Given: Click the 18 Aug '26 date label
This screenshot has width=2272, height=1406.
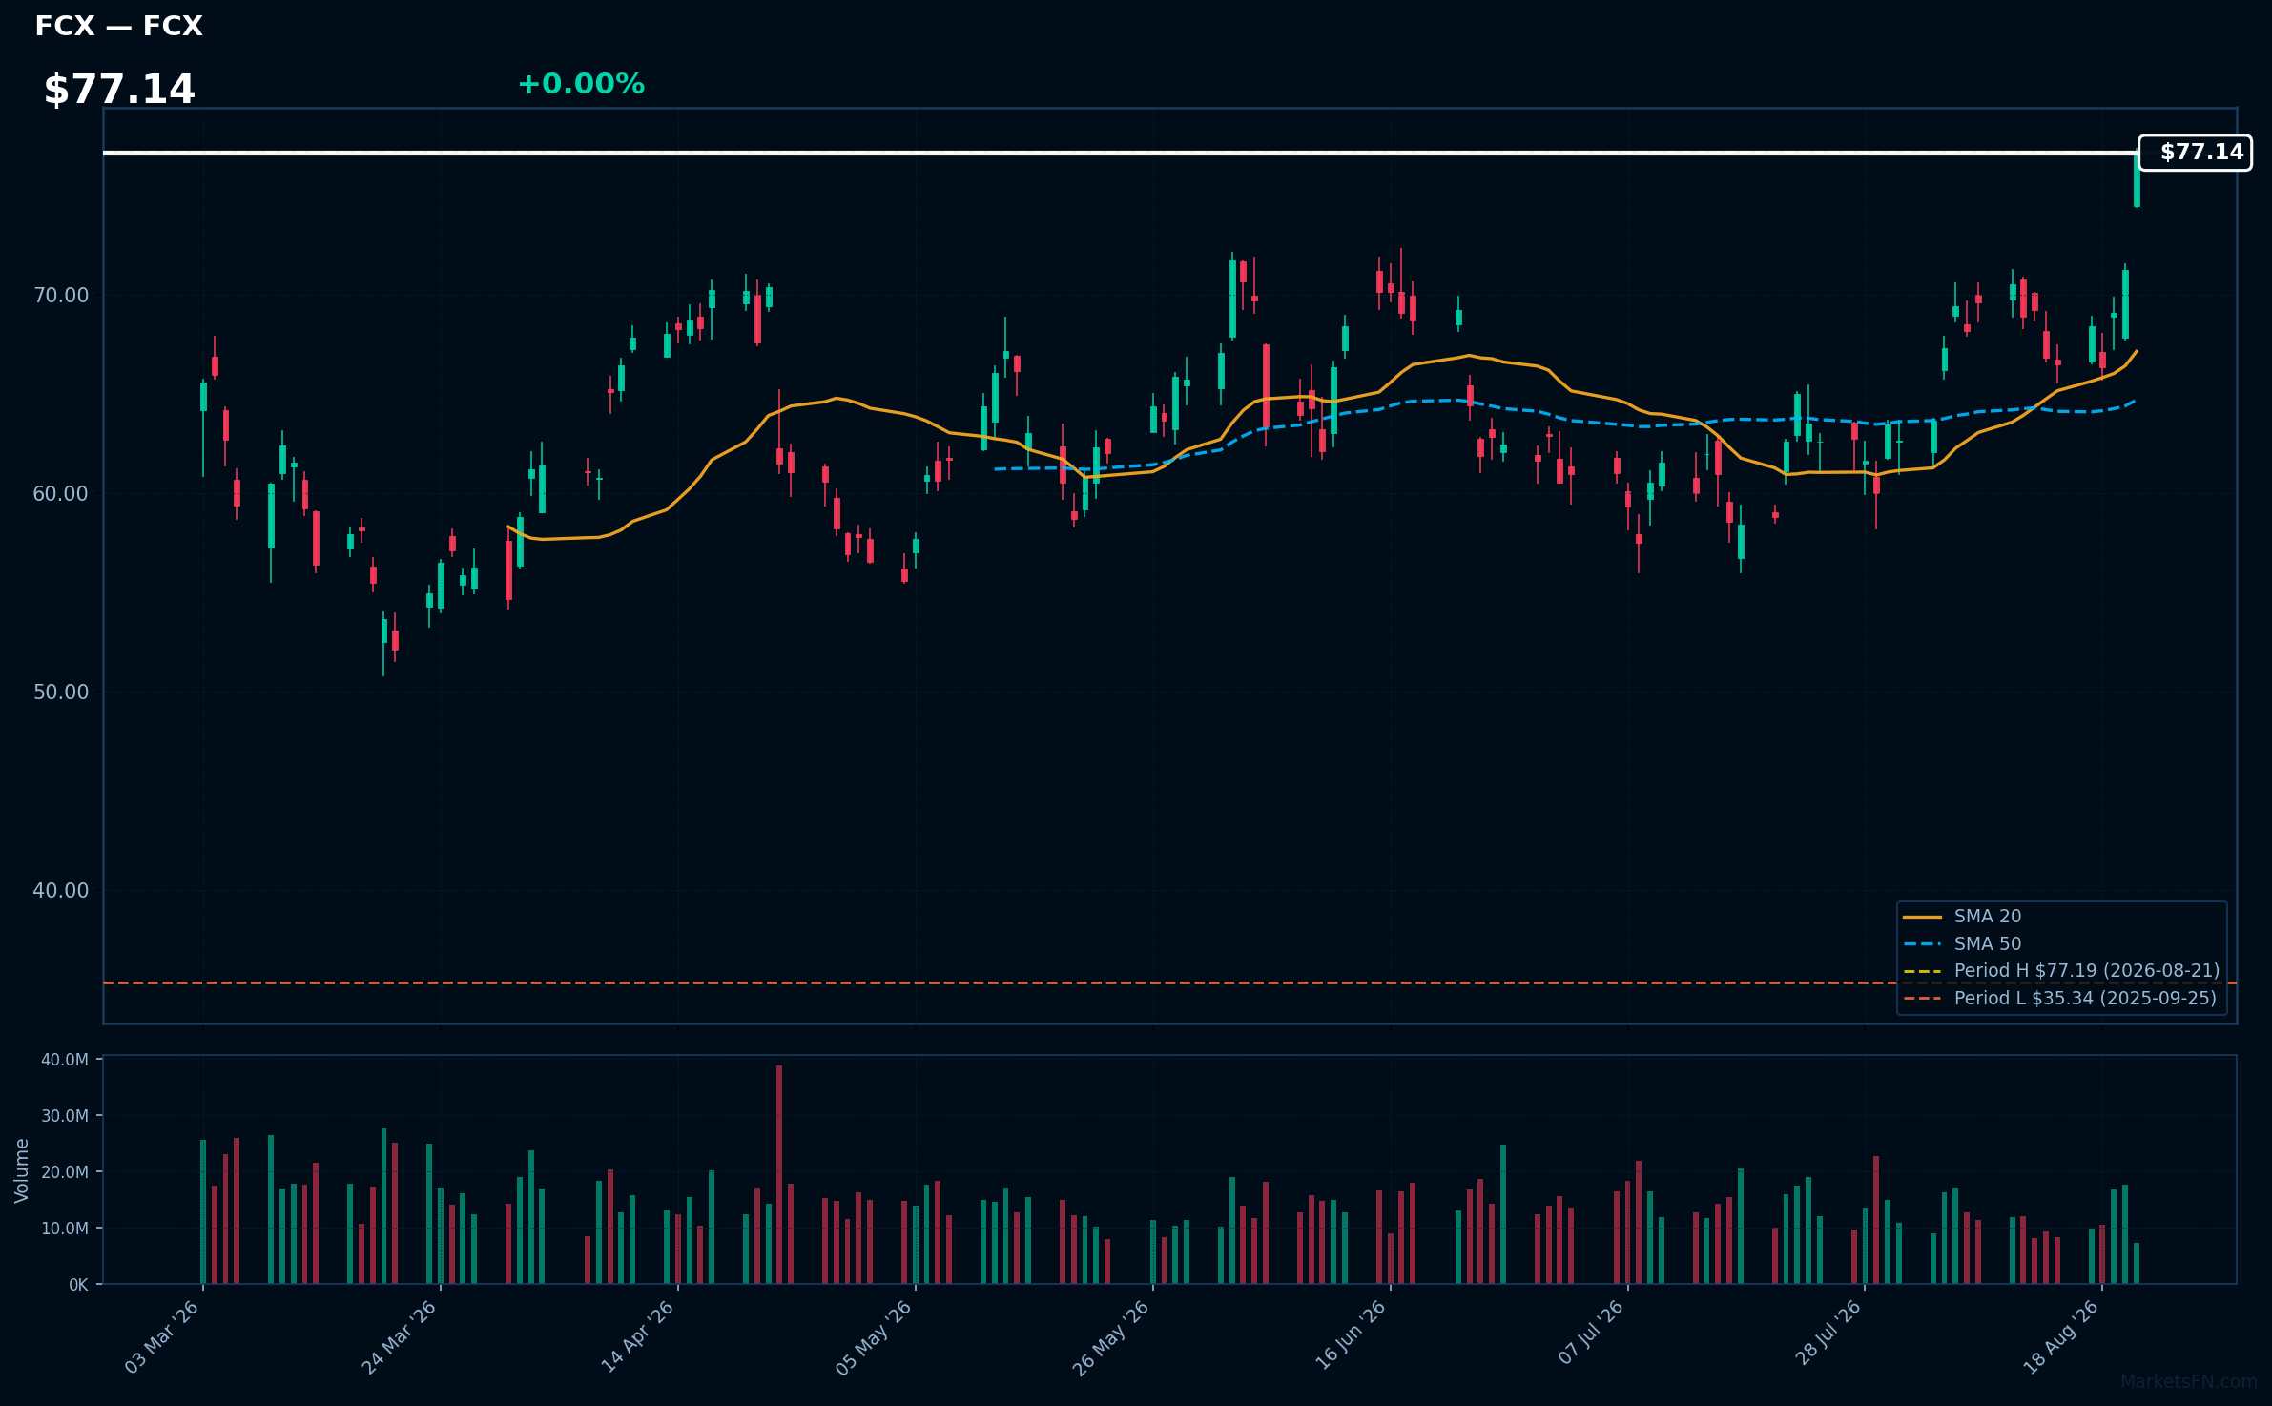Looking at the screenshot, I should (x=2062, y=1337).
